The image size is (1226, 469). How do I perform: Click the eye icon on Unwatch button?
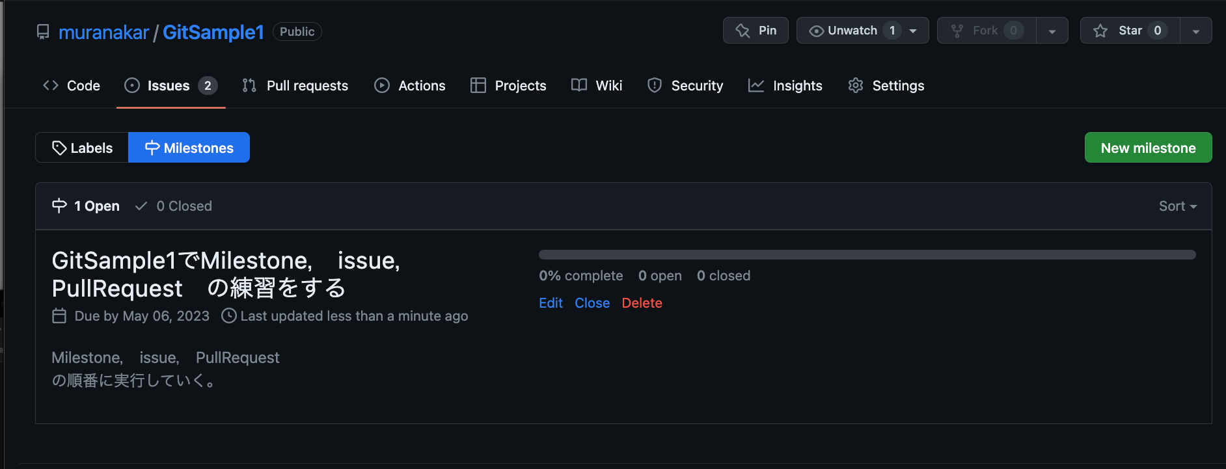tap(816, 31)
